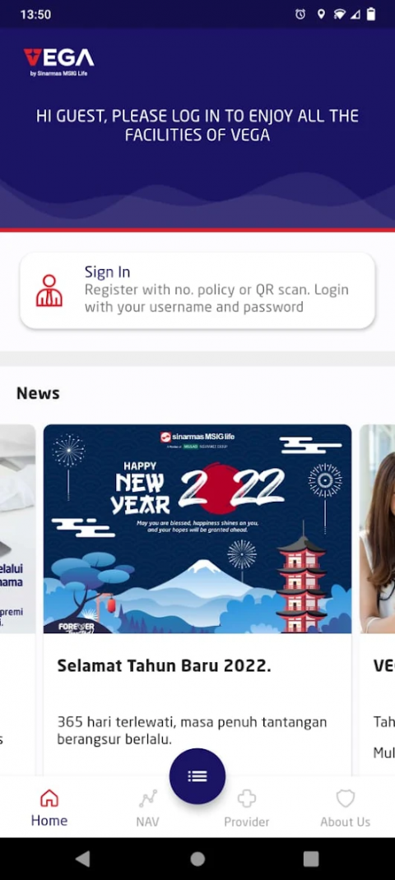
Task: Tap the guest login greeting text
Action: (x=197, y=126)
